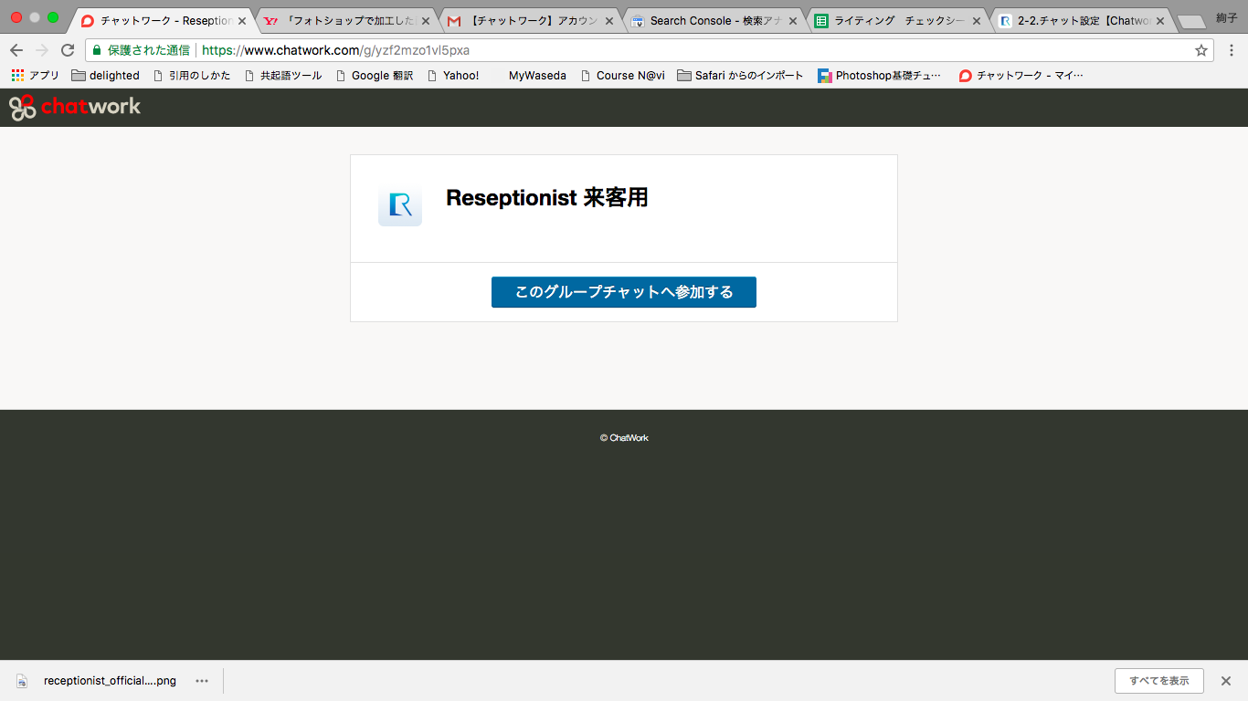Go back using the browser back arrow
Viewport: 1248px width, 701px height.
click(x=16, y=50)
